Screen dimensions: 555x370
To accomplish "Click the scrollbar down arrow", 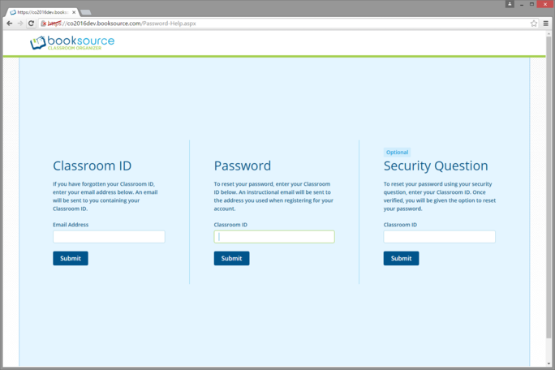I will pyautogui.click(x=549, y=364).
